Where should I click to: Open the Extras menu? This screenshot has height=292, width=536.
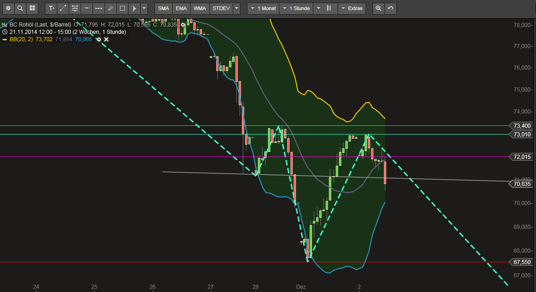pyautogui.click(x=352, y=8)
